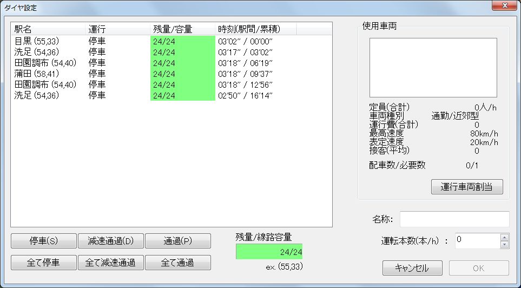The width and height of the screenshot is (521, 288).
Task: Close the ダイヤ設定 dialog window
Action: [504, 5]
